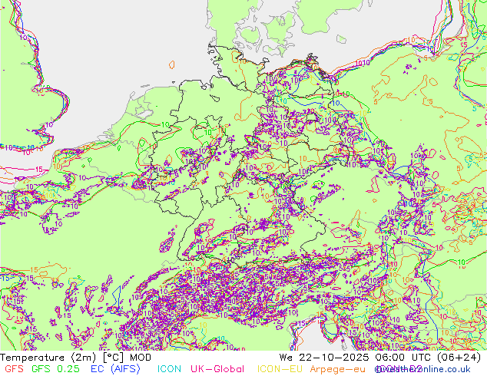
Task: Click the Temperature (2m) [°C] MOD title
Action: pyautogui.click(x=76, y=358)
